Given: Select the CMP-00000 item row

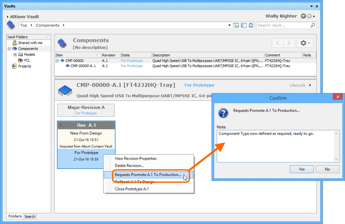Looking at the screenshot, I should 185,61.
